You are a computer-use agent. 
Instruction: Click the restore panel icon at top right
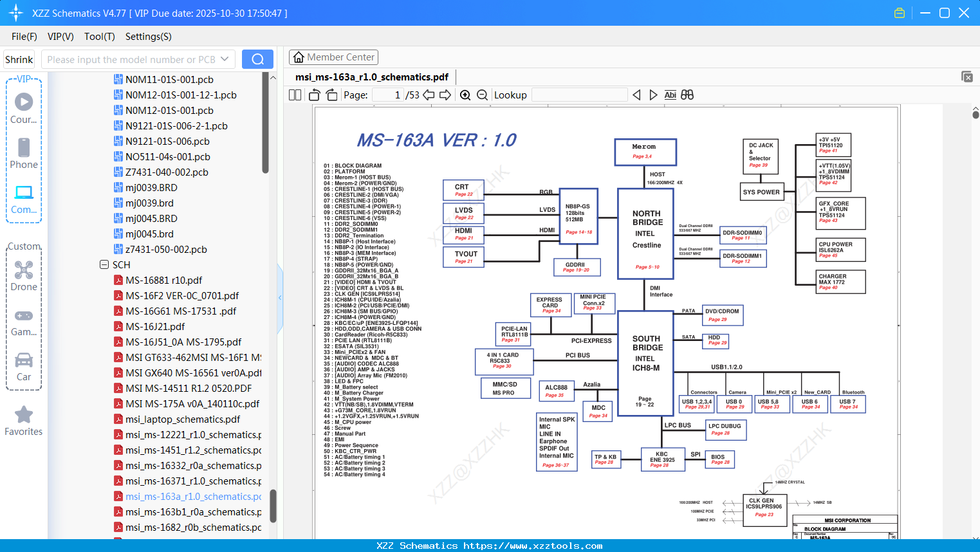tap(967, 77)
